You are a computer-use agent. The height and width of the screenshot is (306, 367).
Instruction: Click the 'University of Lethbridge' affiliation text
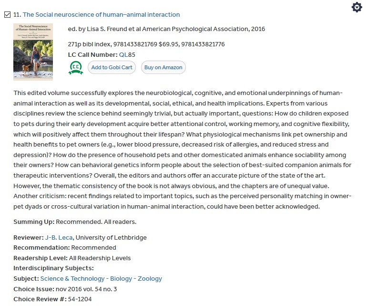tap(111, 237)
